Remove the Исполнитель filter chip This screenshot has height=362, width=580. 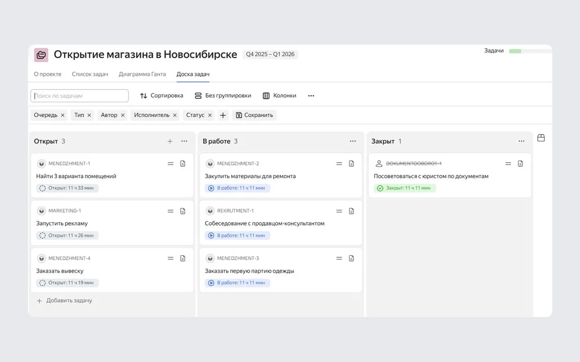[x=175, y=115]
